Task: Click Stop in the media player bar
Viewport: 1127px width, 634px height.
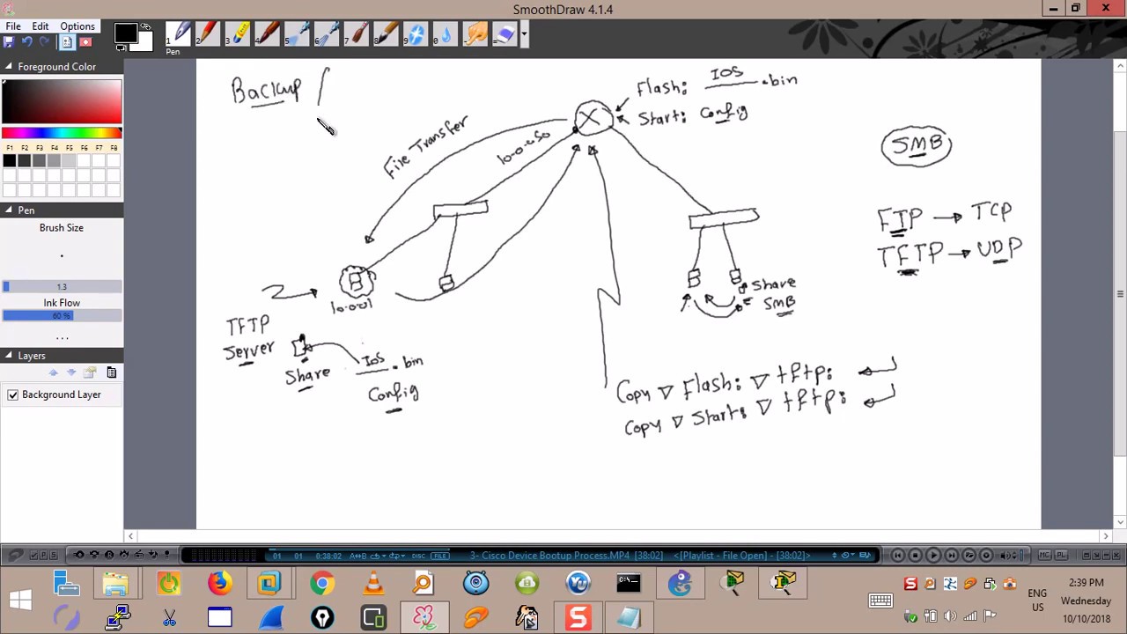Action: click(x=916, y=555)
